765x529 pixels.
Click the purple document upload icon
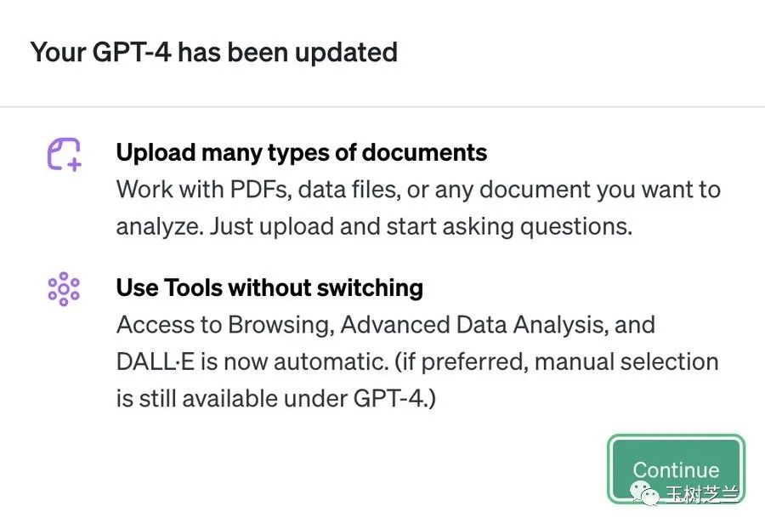pyautogui.click(x=64, y=154)
